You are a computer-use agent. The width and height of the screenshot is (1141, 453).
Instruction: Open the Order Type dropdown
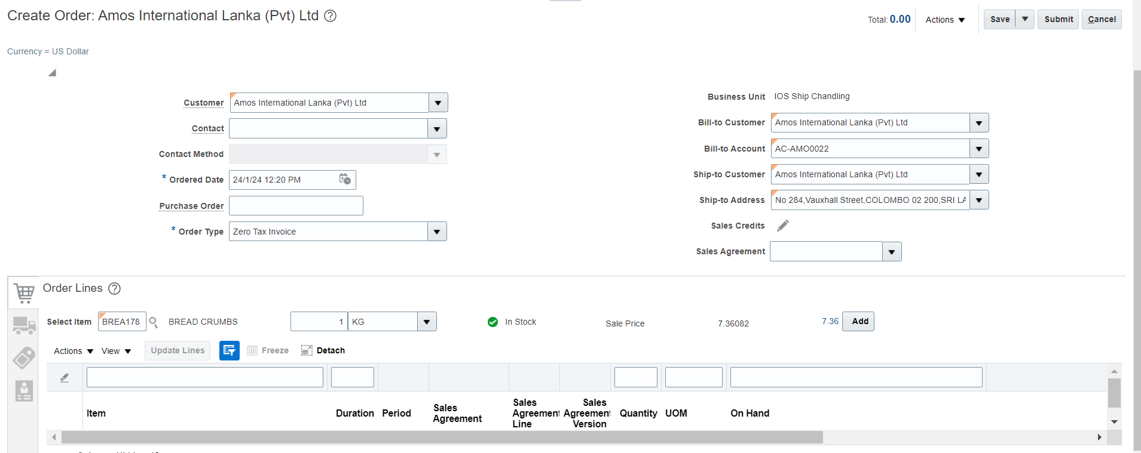coord(437,232)
